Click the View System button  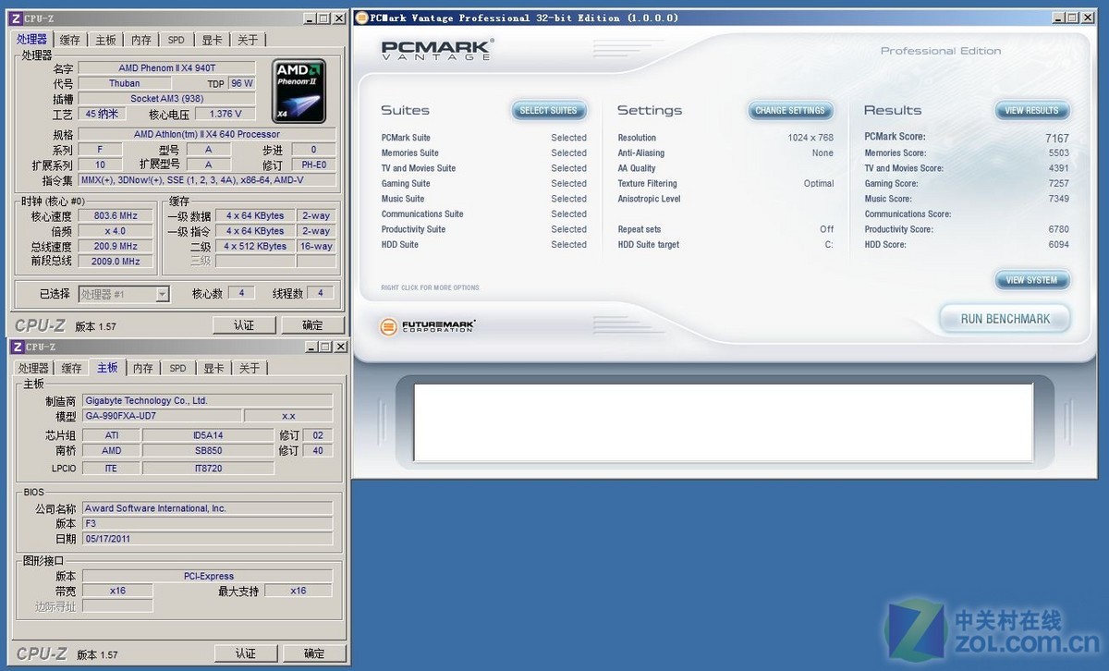pyautogui.click(x=1031, y=280)
